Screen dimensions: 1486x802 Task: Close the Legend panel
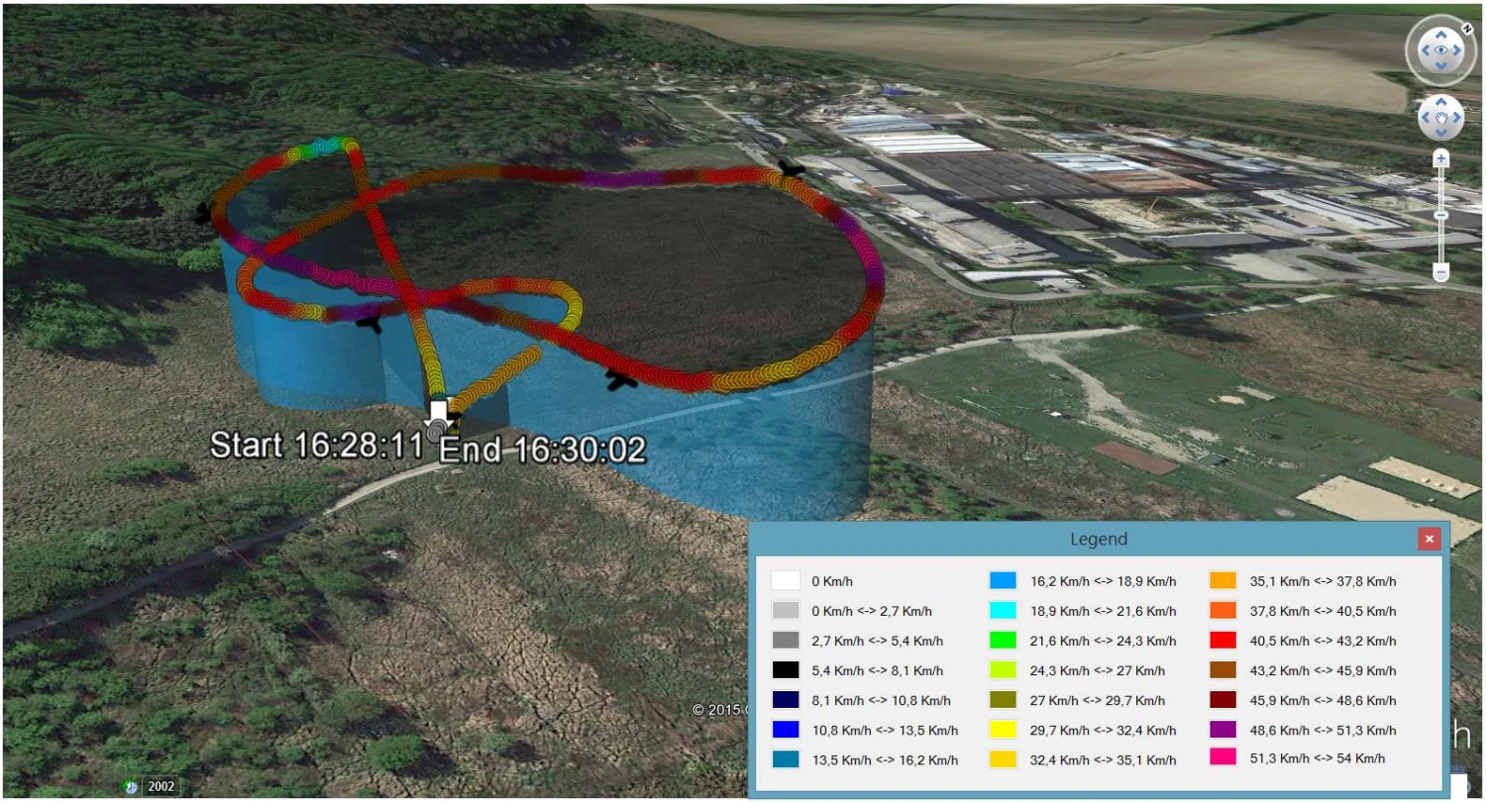click(x=1429, y=539)
